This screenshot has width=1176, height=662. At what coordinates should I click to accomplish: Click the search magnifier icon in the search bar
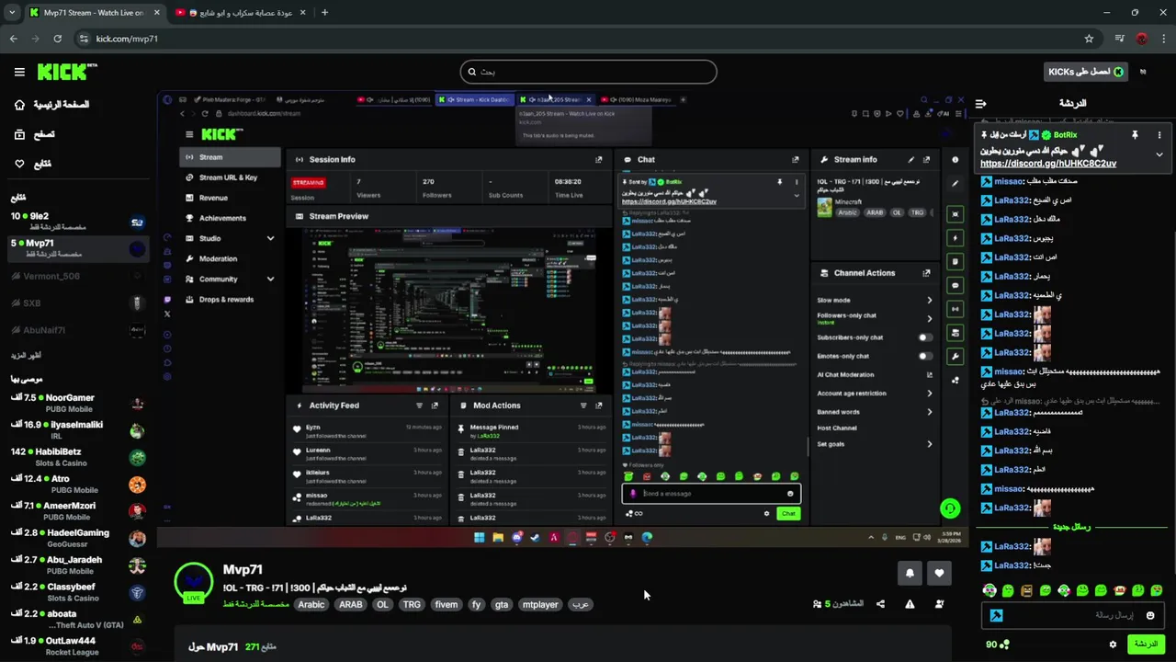(x=472, y=72)
